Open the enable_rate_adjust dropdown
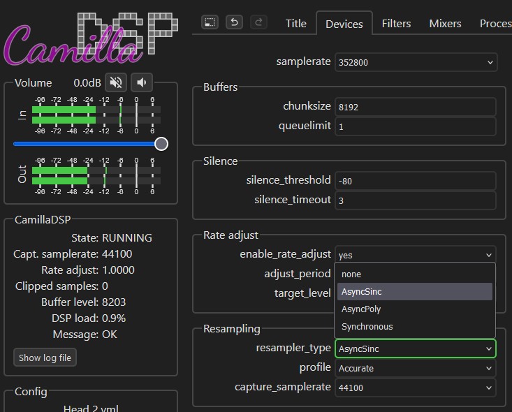 click(416, 256)
